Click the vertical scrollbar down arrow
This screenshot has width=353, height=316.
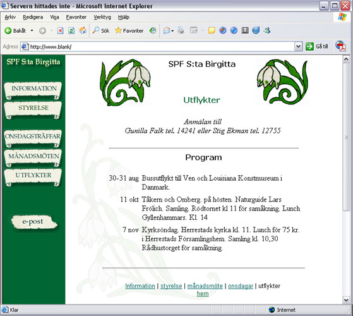[346, 300]
